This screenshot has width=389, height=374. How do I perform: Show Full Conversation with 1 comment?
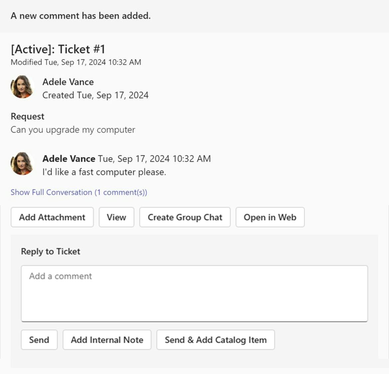79,192
